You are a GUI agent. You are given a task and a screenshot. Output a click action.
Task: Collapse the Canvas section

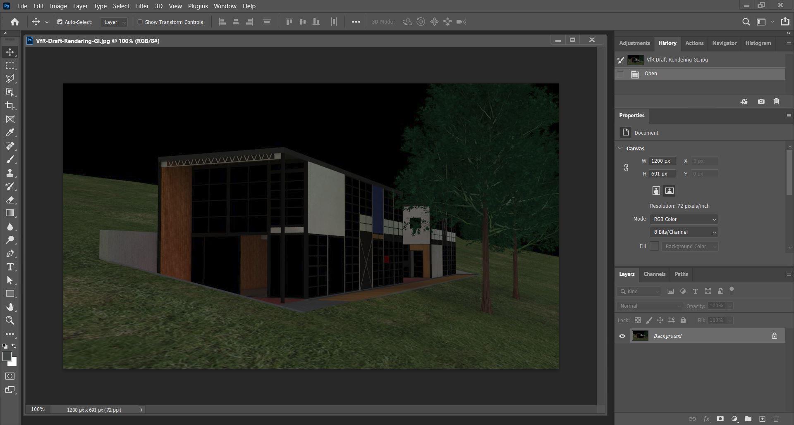tap(620, 148)
